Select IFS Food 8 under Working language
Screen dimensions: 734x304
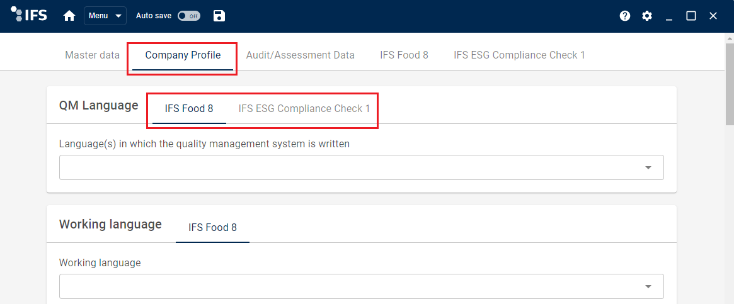(x=212, y=228)
